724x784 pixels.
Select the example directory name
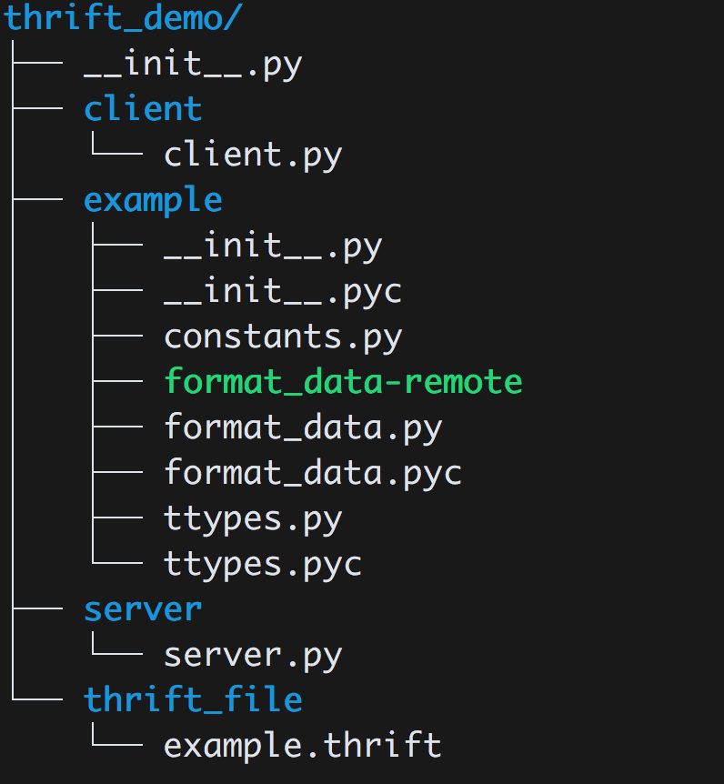[153, 202]
